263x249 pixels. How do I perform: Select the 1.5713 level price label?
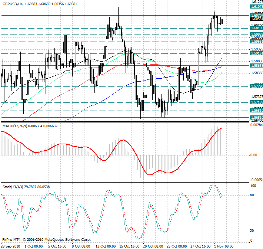click(x=256, y=102)
